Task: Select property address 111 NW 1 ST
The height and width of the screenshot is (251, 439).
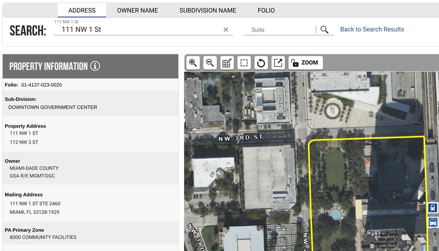Action: click(24, 133)
